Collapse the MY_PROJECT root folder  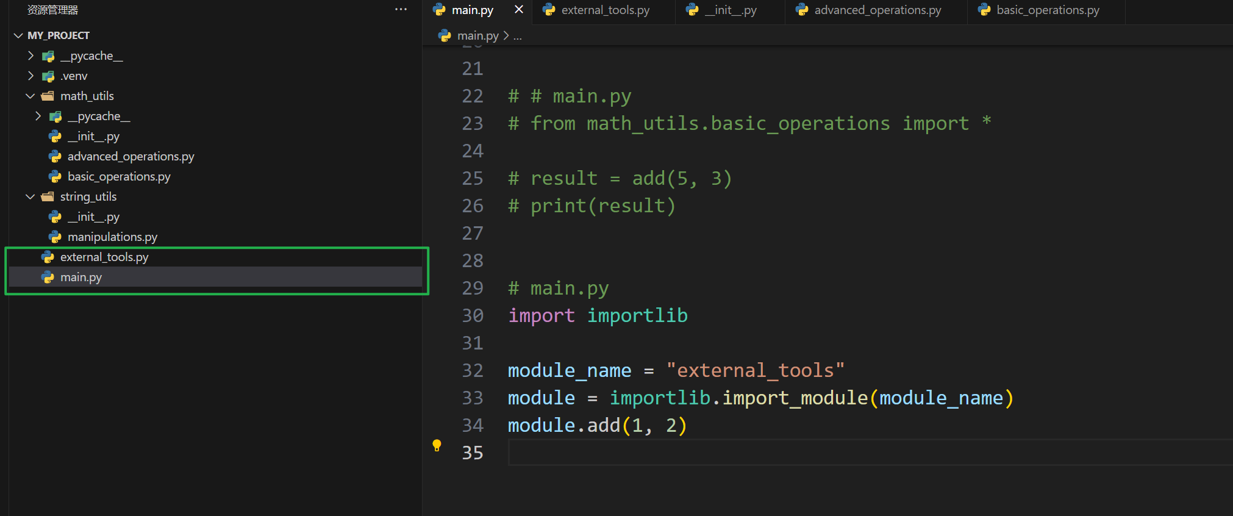tap(18, 35)
